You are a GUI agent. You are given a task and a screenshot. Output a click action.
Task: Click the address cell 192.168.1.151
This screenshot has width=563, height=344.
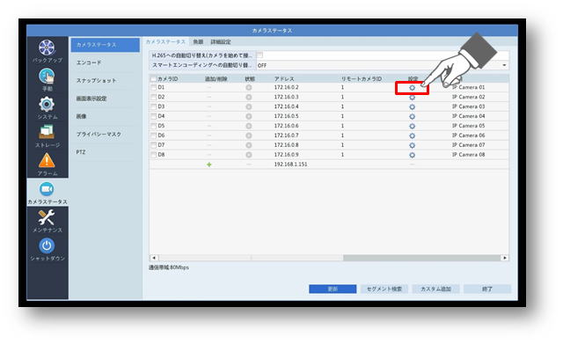coord(290,165)
